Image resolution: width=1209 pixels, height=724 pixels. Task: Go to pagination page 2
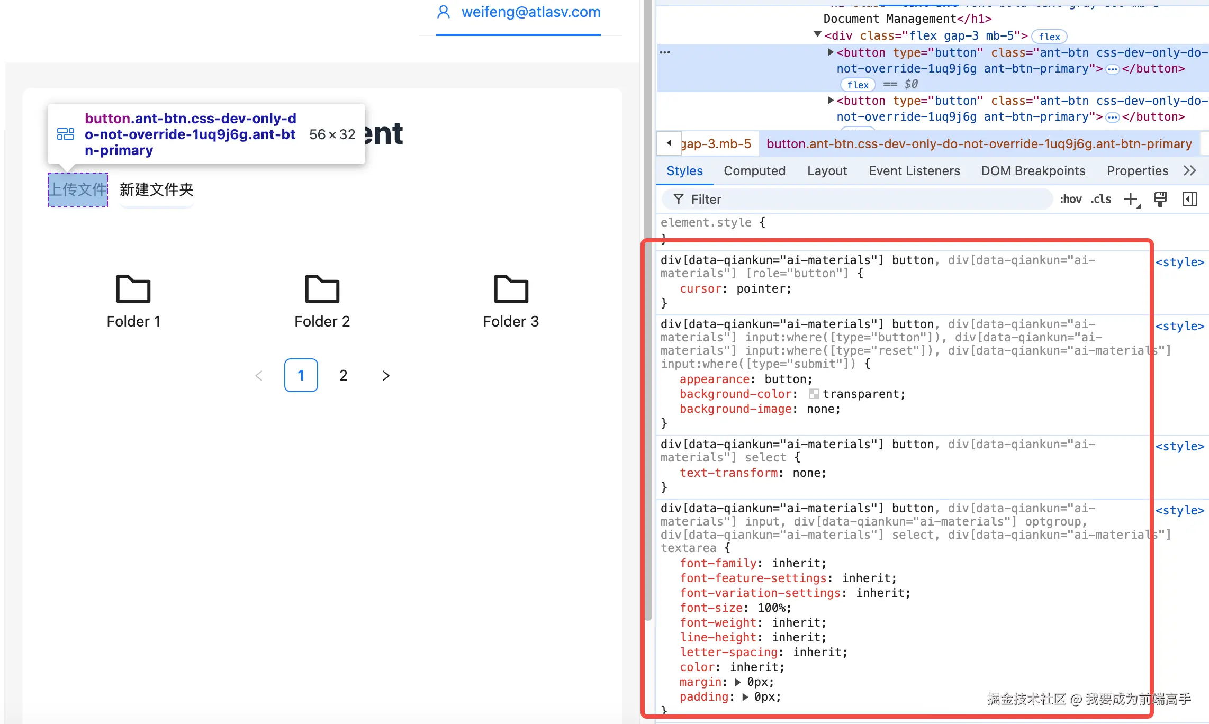tap(343, 375)
